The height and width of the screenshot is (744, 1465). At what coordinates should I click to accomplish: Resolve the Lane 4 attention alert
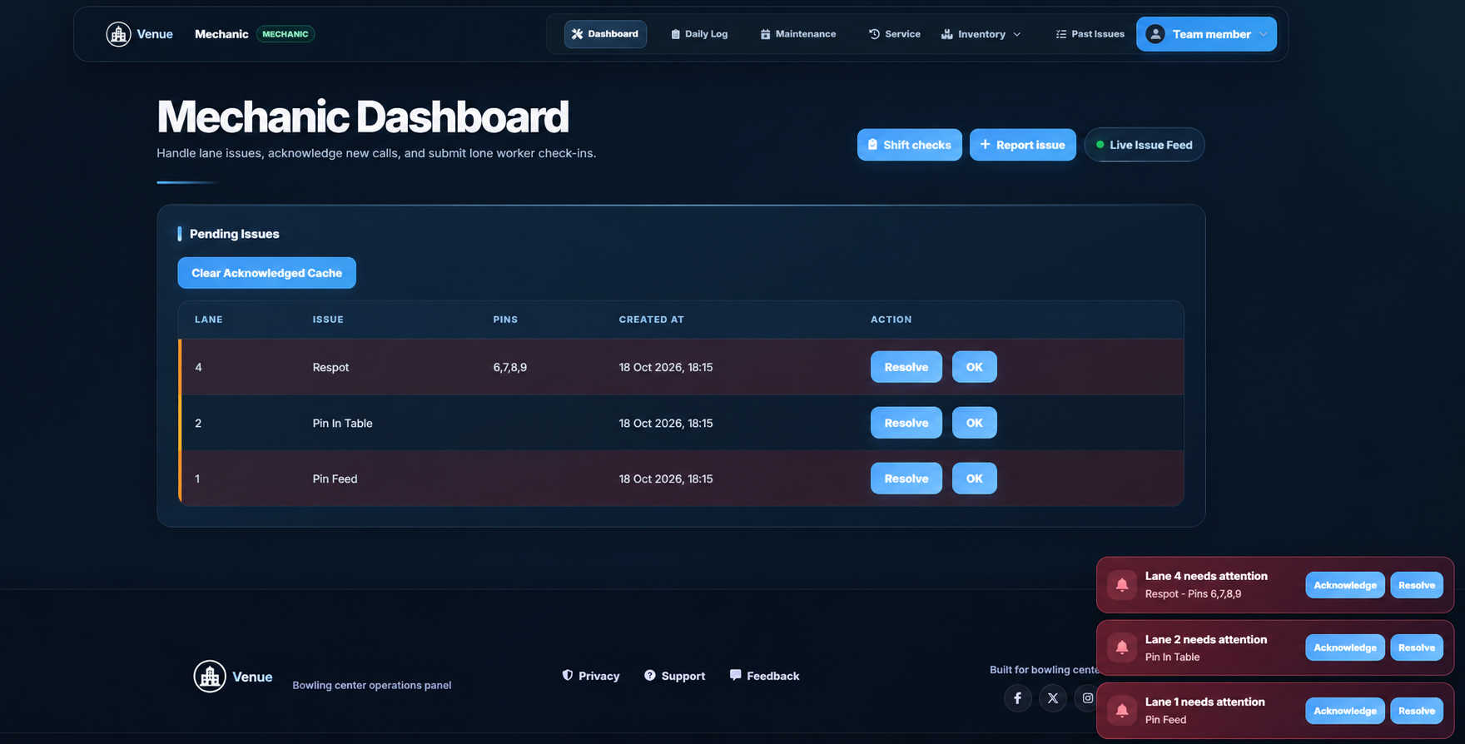point(1417,585)
